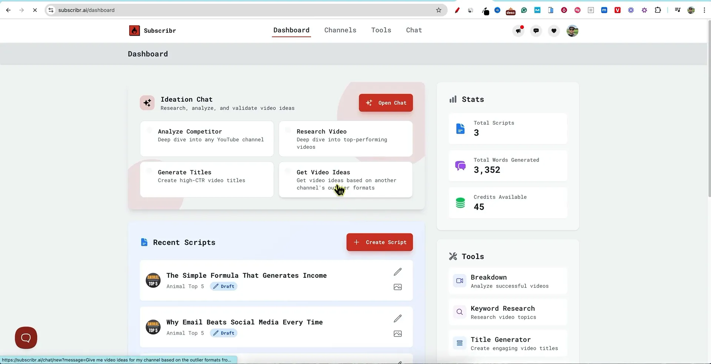Click the Create Script button
The image size is (711, 364).
pyautogui.click(x=380, y=242)
